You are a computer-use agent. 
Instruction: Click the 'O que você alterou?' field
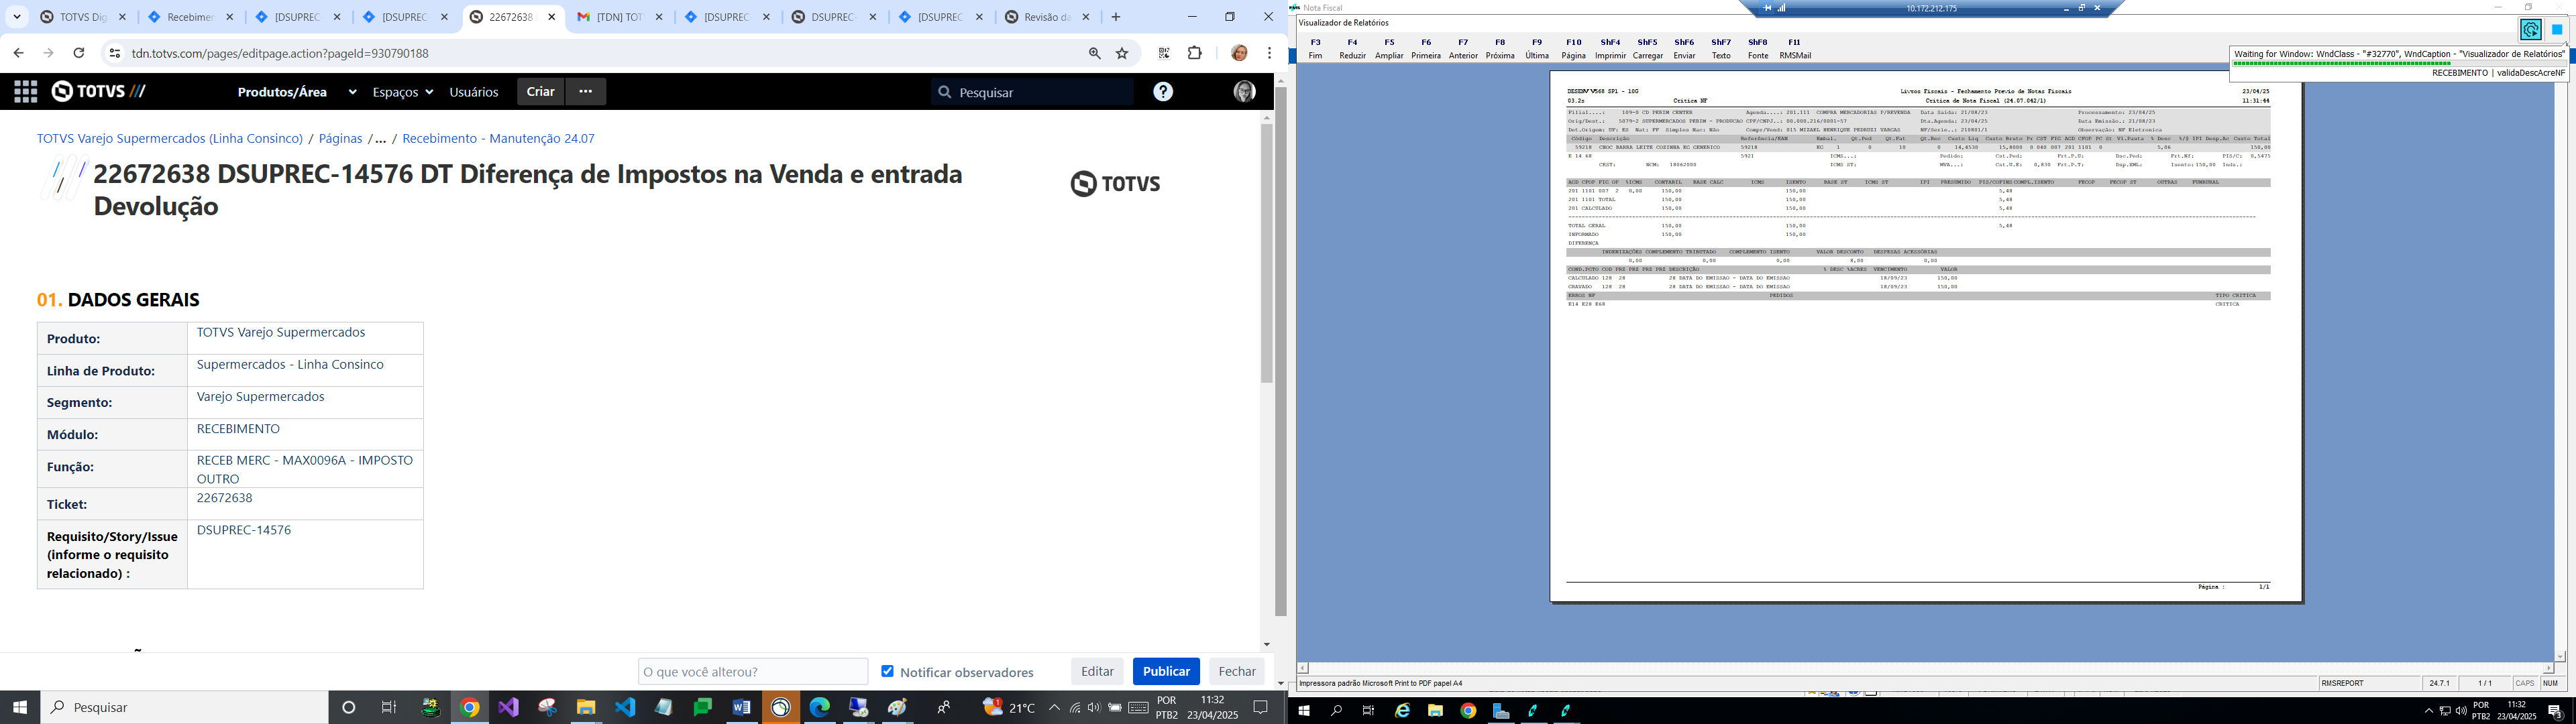pyautogui.click(x=752, y=671)
